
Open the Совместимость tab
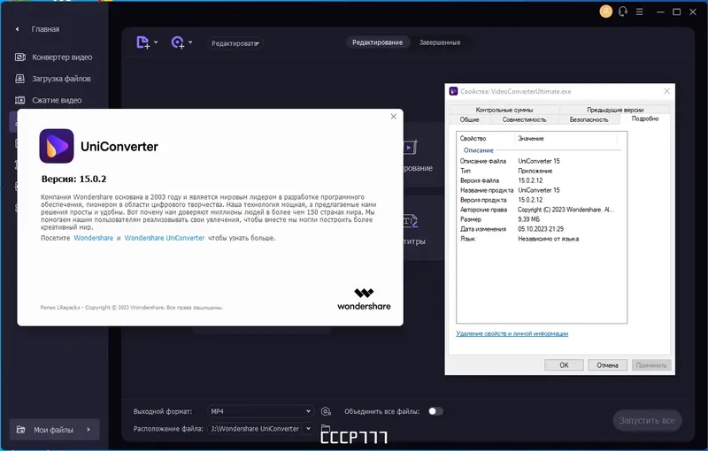click(524, 119)
